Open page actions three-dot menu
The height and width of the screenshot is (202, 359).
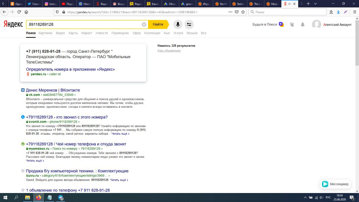[x=230, y=12]
